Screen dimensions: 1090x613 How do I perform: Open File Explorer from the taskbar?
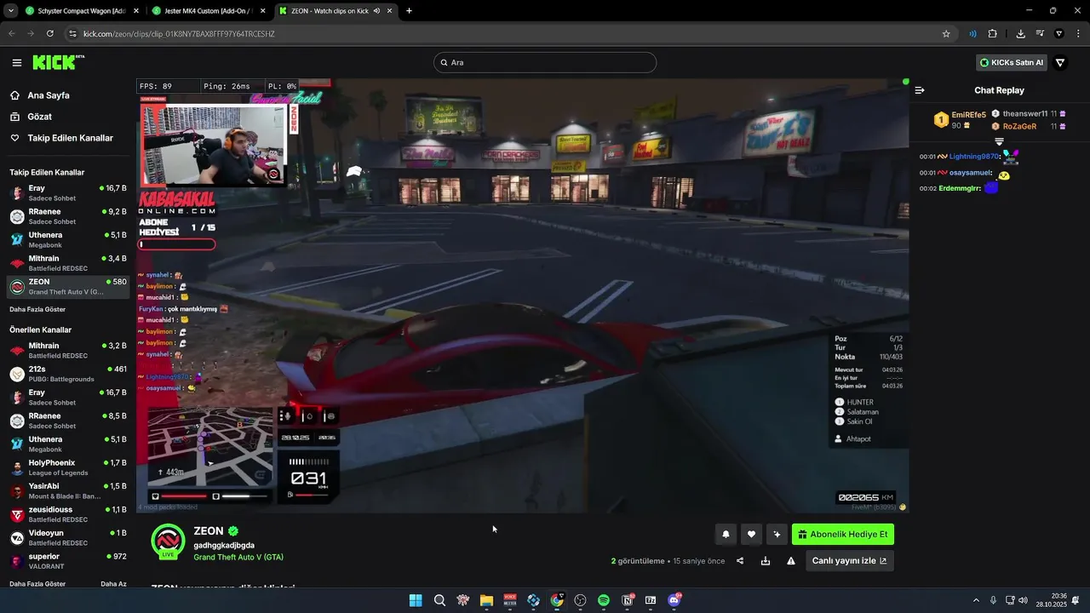[486, 600]
